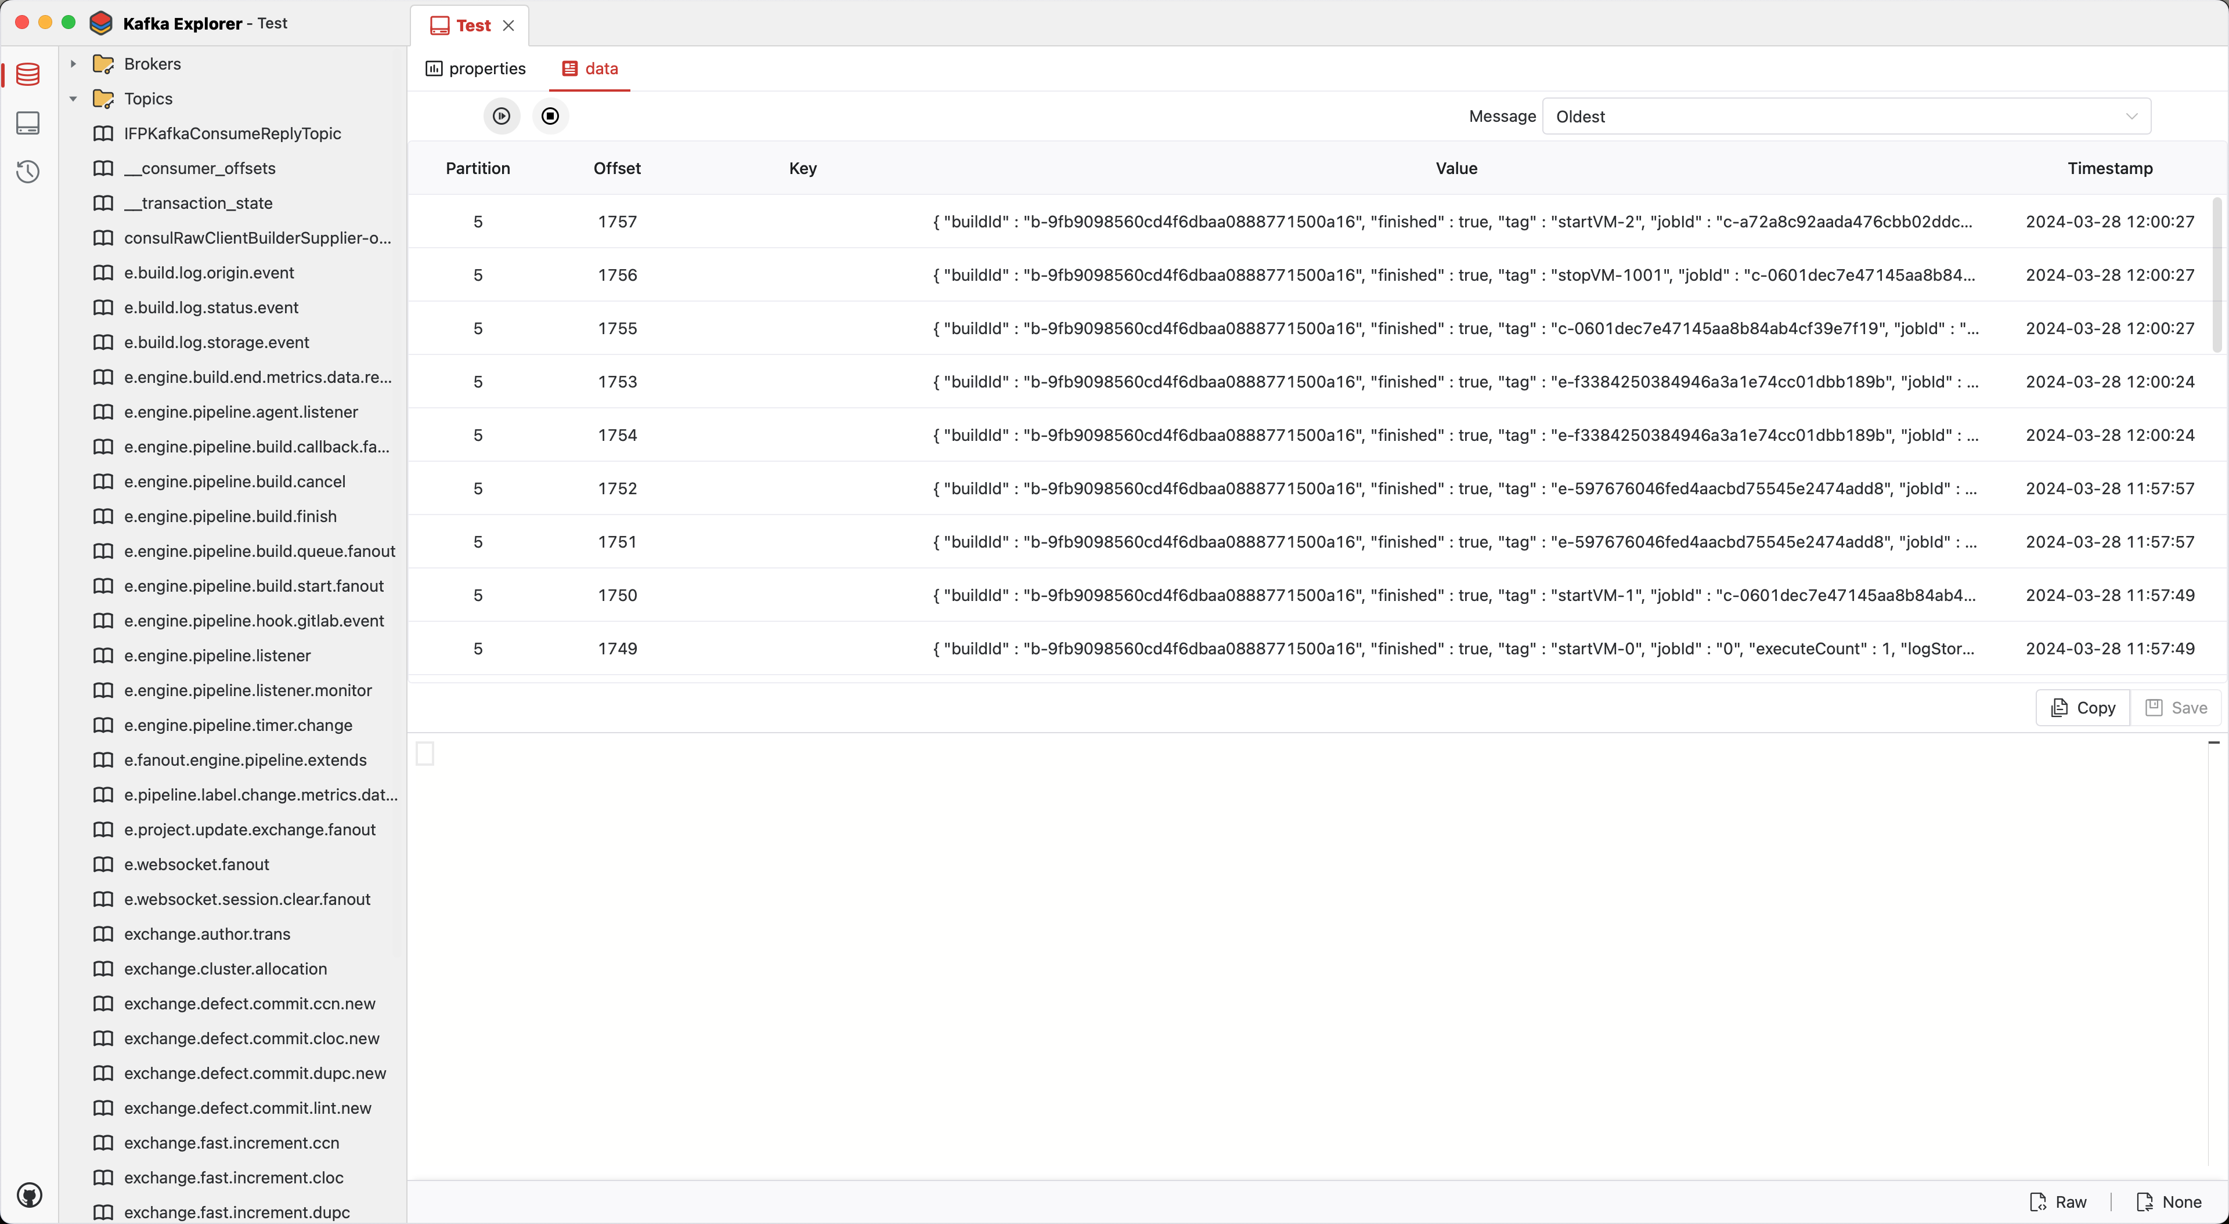The image size is (2229, 1224).
Task: Select the None format option
Action: pos(2169,1201)
